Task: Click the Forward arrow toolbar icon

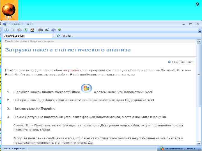Action: click(13, 30)
